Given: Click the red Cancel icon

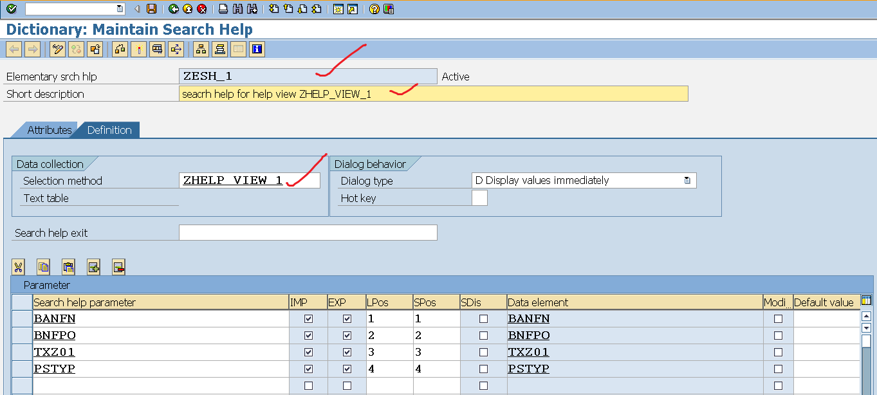Looking at the screenshot, I should [202, 9].
